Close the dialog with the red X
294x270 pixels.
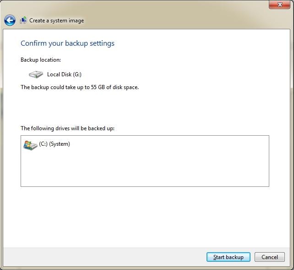tap(279, 5)
